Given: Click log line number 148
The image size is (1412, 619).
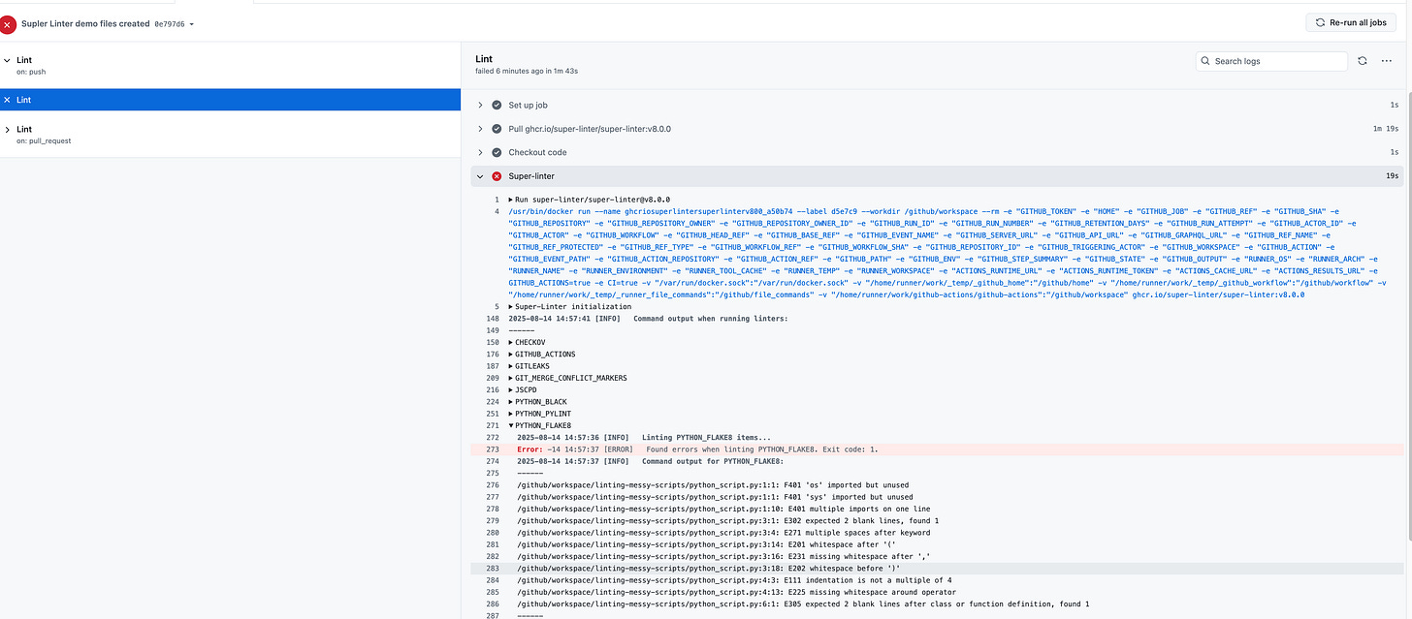Looking at the screenshot, I should click(493, 319).
